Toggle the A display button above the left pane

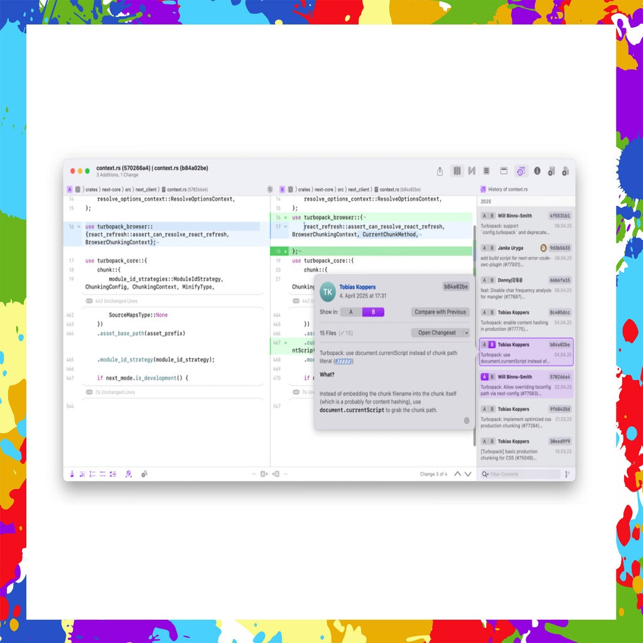click(x=70, y=189)
